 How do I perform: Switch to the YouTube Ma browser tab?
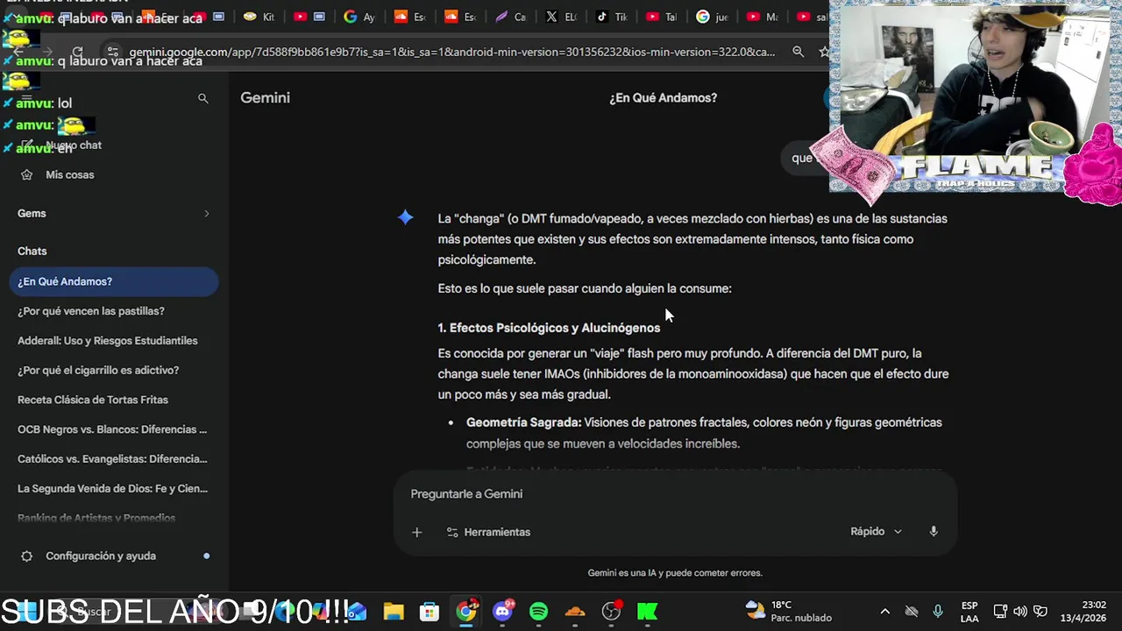pos(764,17)
